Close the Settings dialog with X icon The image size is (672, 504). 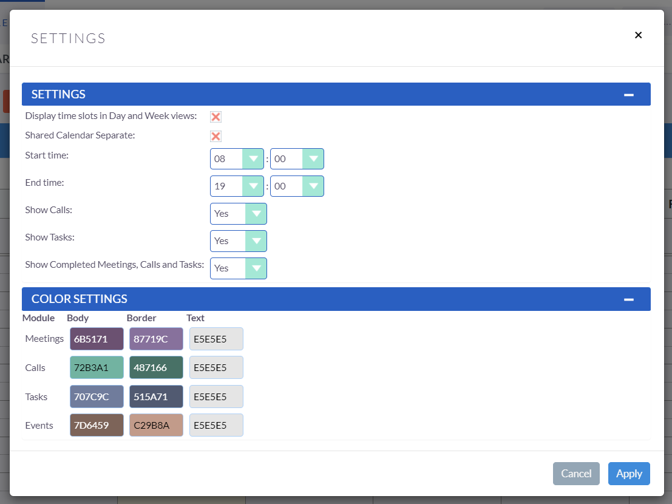638,35
